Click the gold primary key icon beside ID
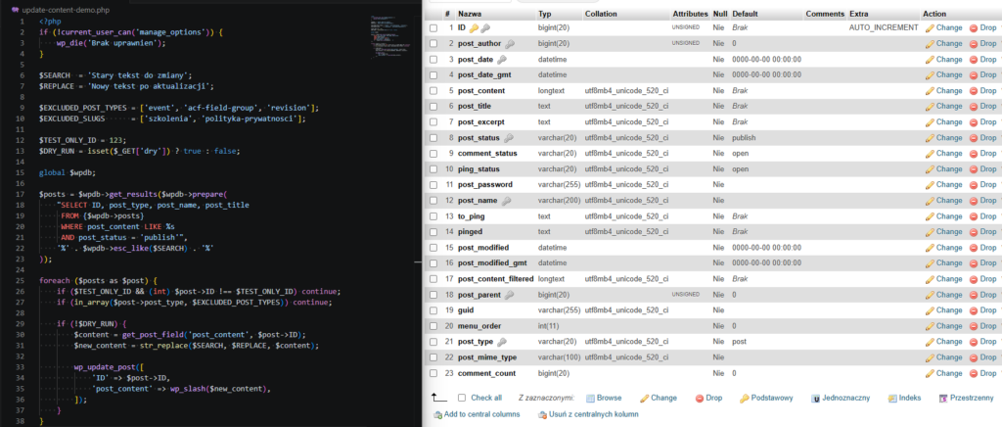 pyautogui.click(x=474, y=28)
